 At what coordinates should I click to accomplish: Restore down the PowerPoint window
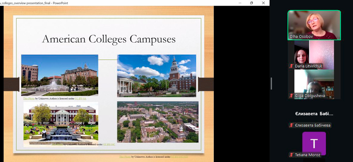click(x=251, y=3)
